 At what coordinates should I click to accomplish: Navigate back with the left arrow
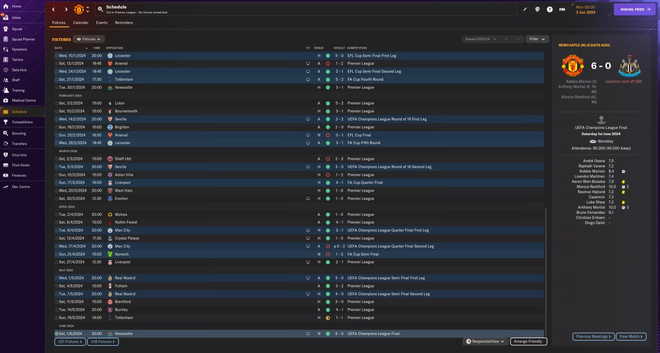point(53,9)
